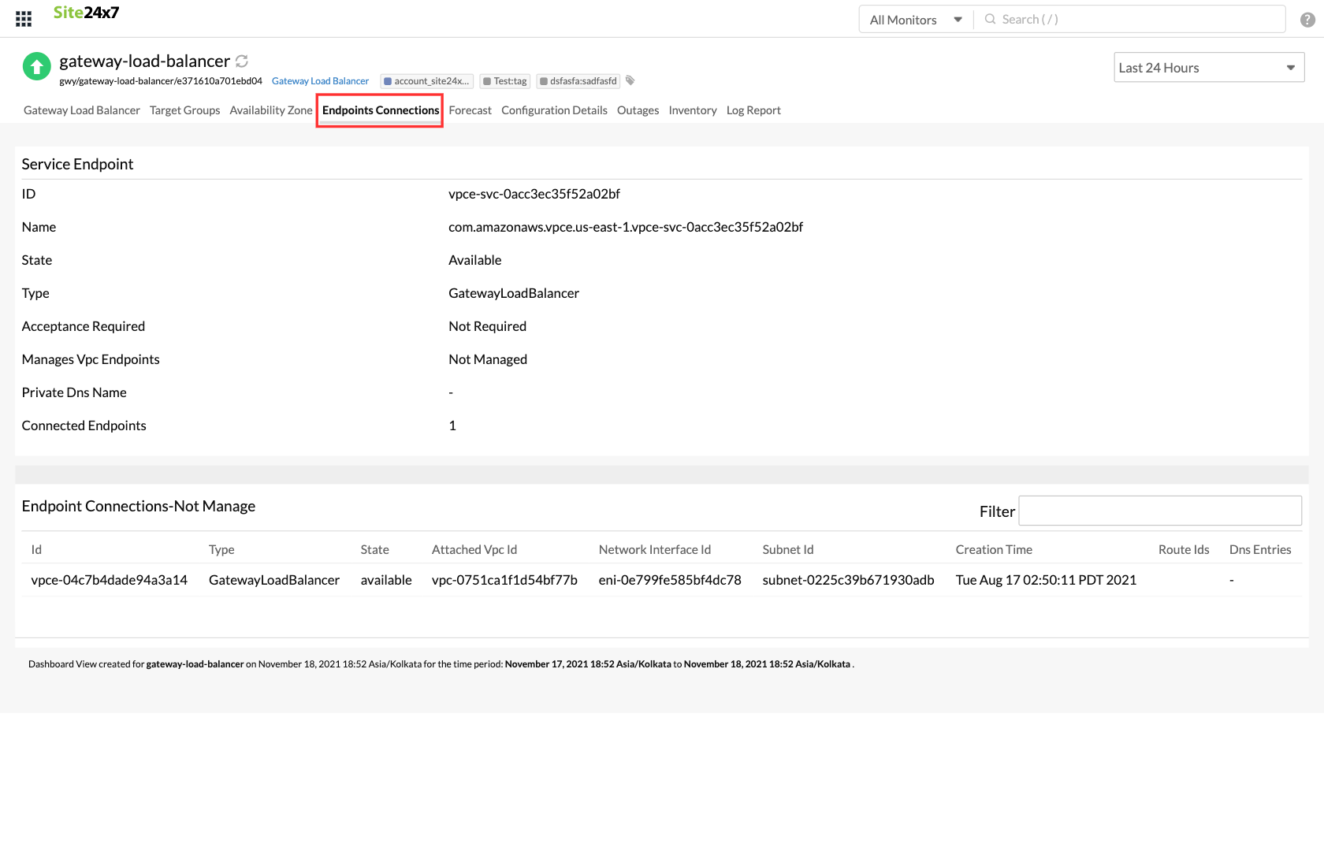Sort by the State column header
Image resolution: width=1324 pixels, height=851 pixels.
coord(375,550)
